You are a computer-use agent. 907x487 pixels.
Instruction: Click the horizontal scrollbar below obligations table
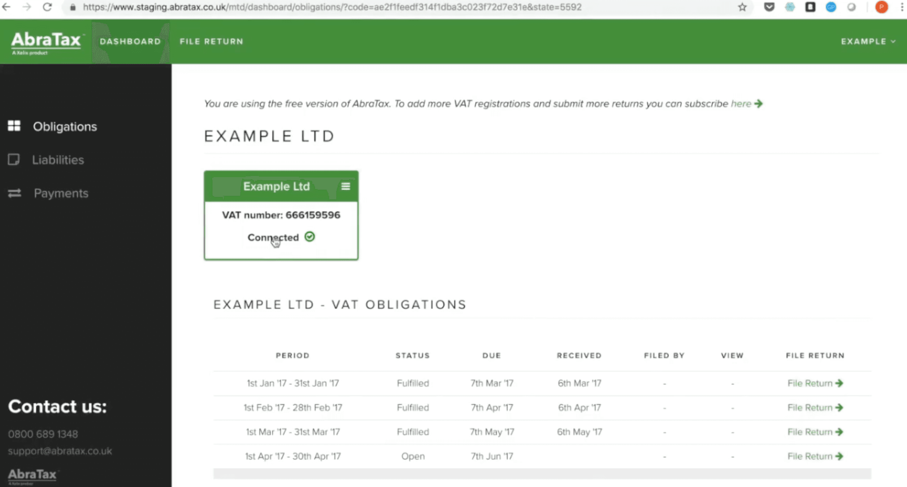542,474
